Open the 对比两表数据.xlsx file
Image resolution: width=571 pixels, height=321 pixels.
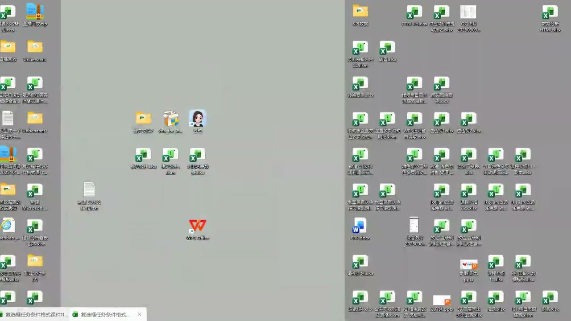tap(198, 161)
